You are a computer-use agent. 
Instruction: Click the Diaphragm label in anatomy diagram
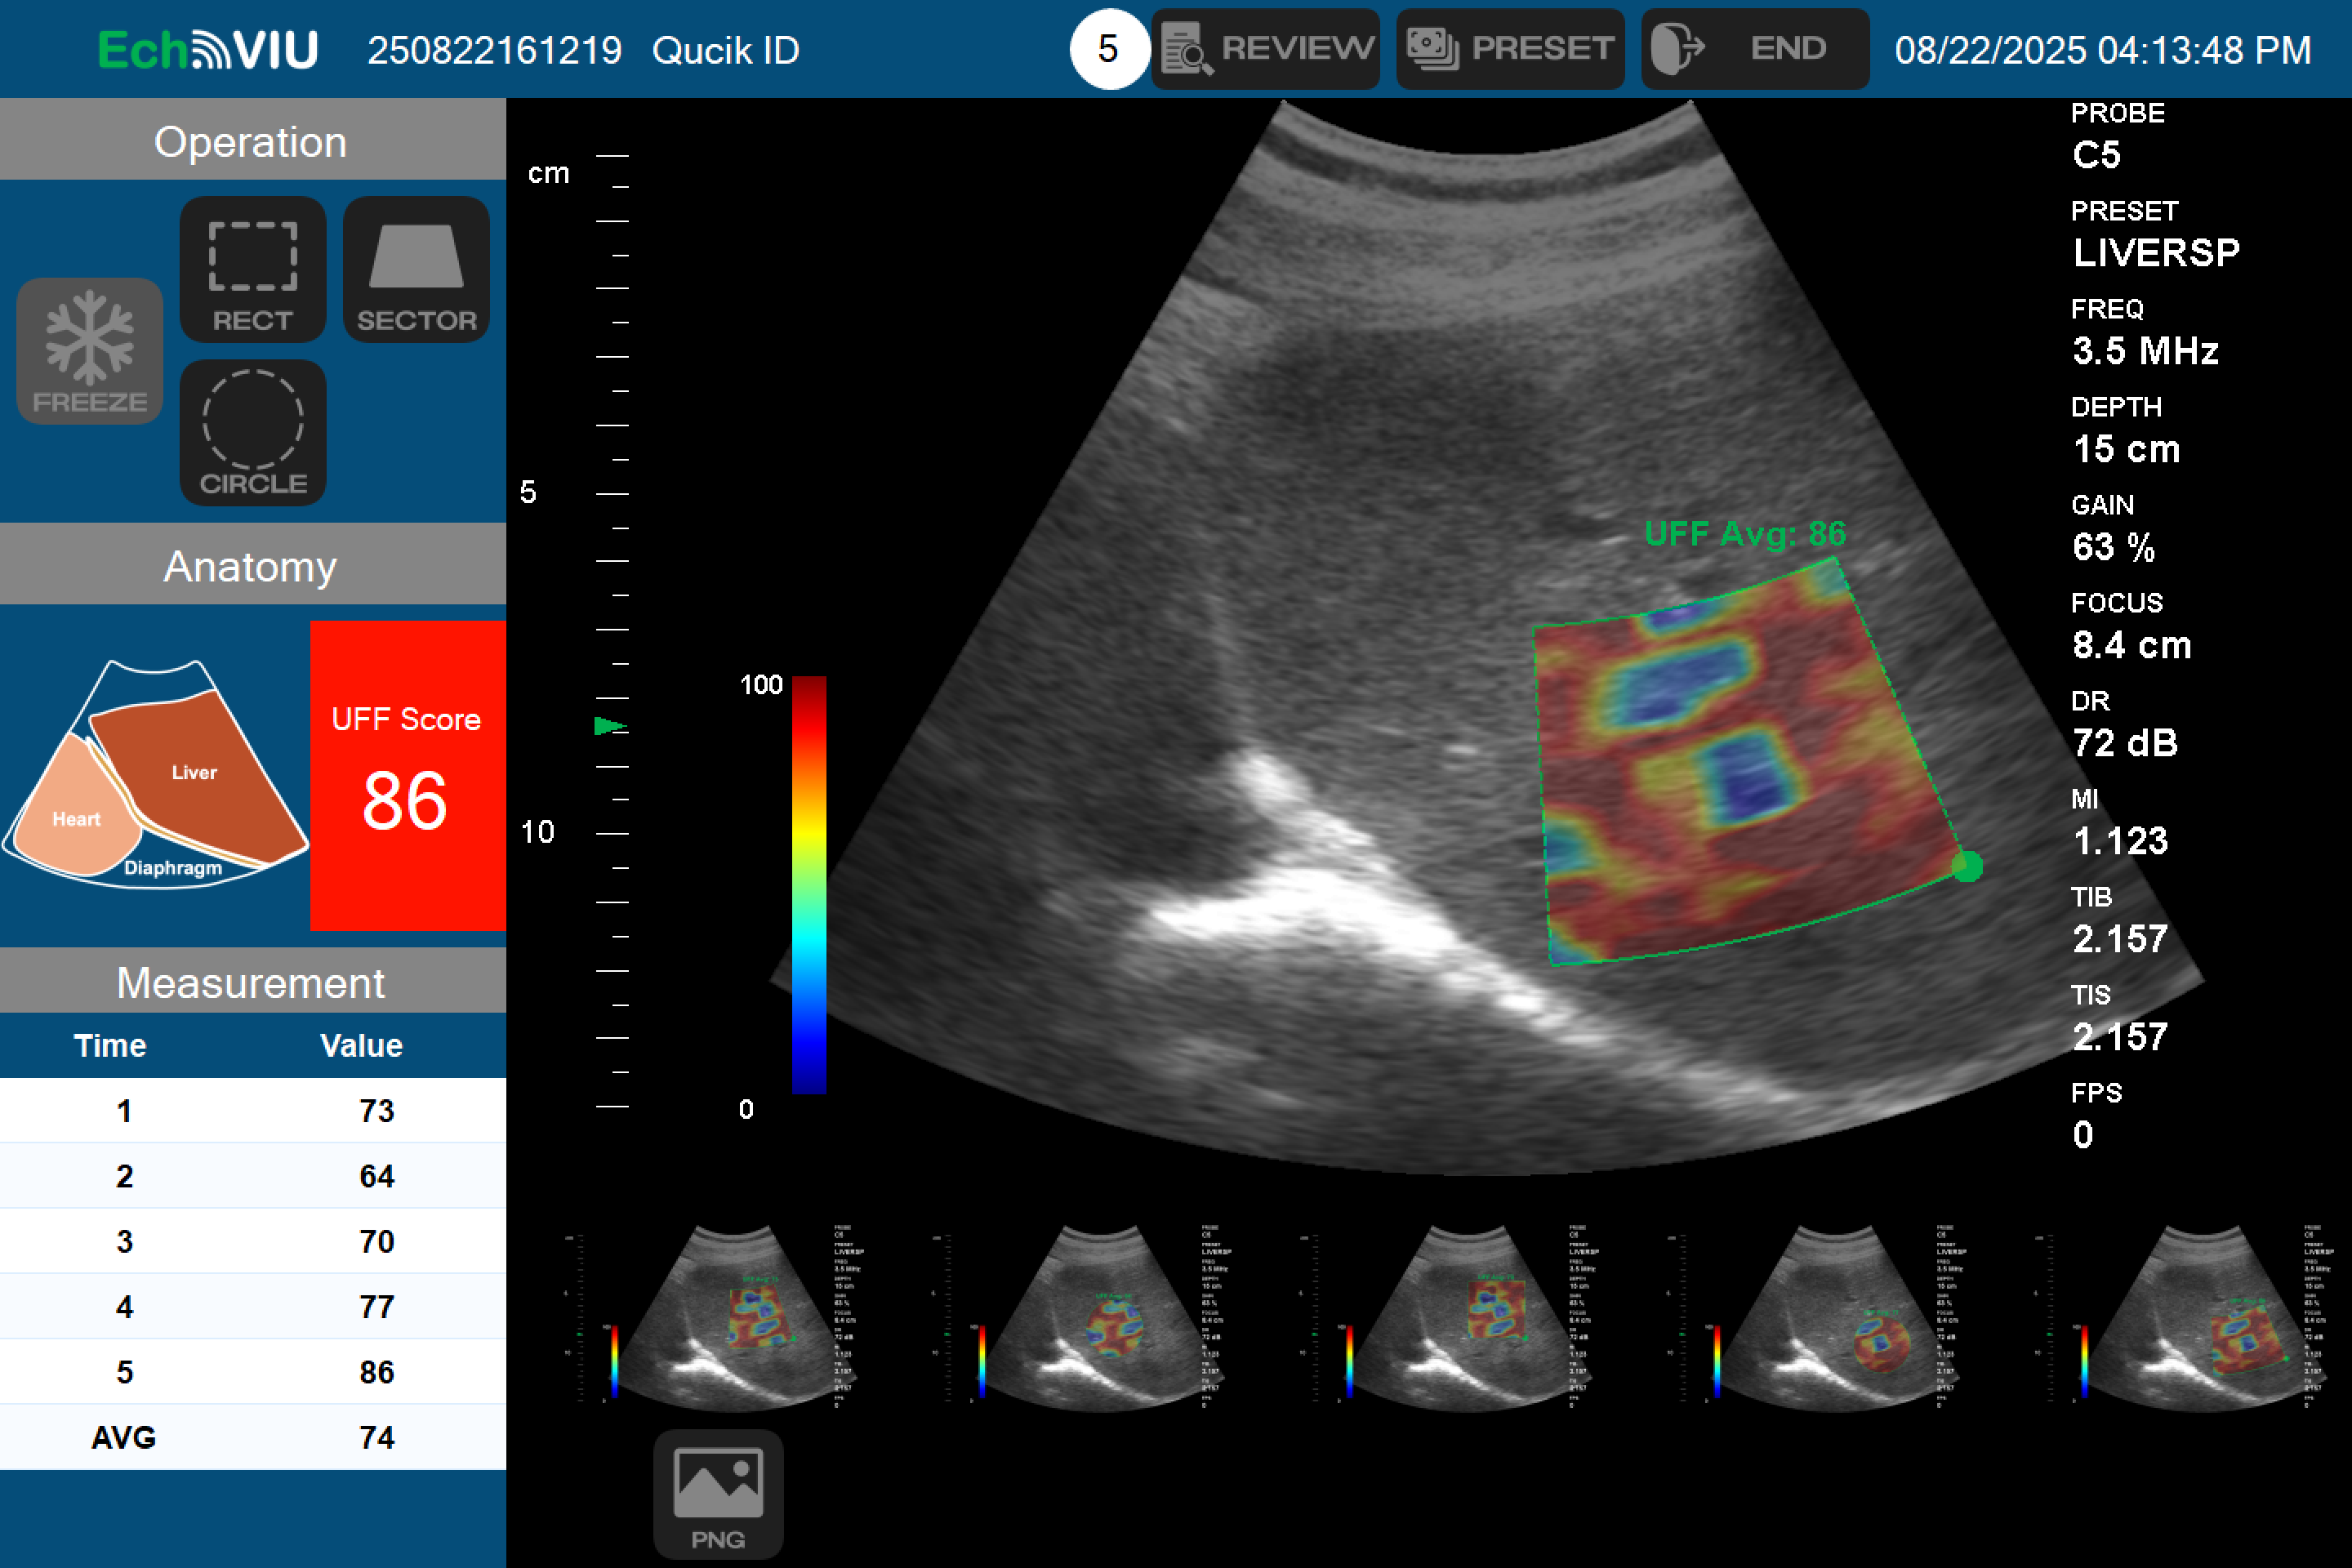click(173, 867)
